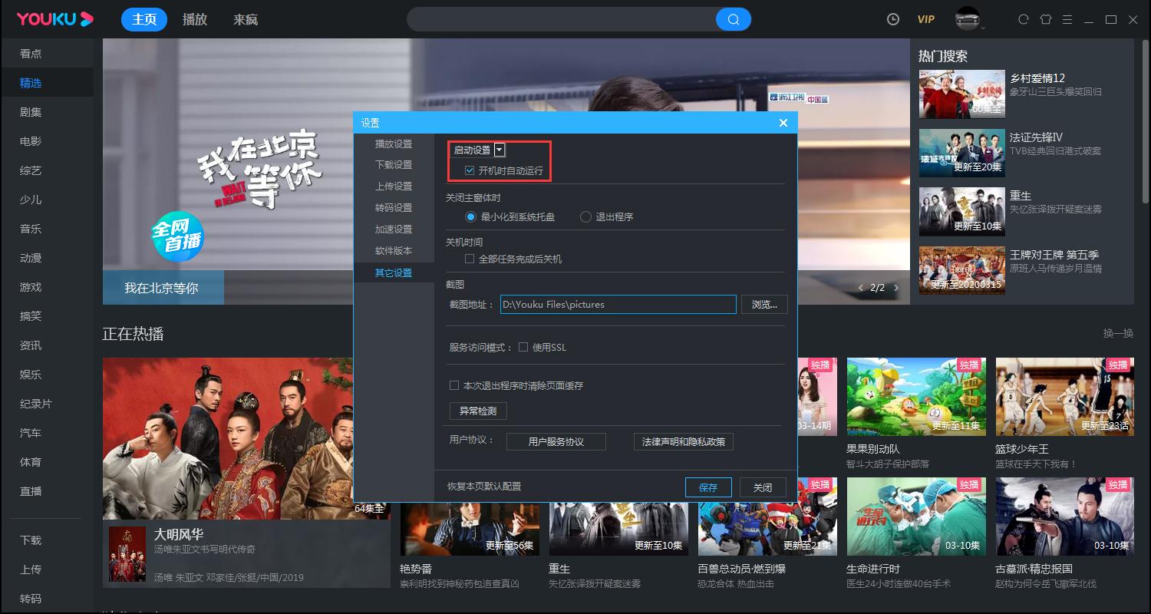
Task: Open the watch history clock icon
Action: (x=893, y=19)
